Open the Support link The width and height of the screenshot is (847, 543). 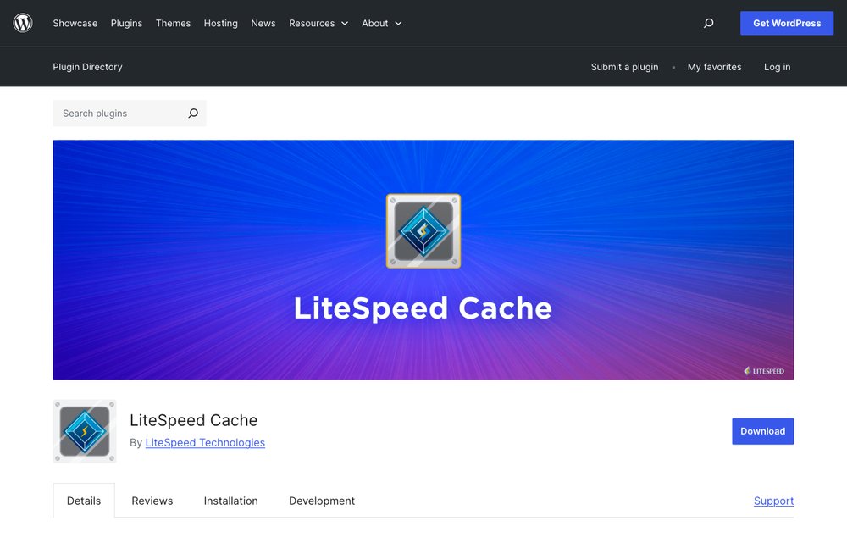(x=773, y=501)
